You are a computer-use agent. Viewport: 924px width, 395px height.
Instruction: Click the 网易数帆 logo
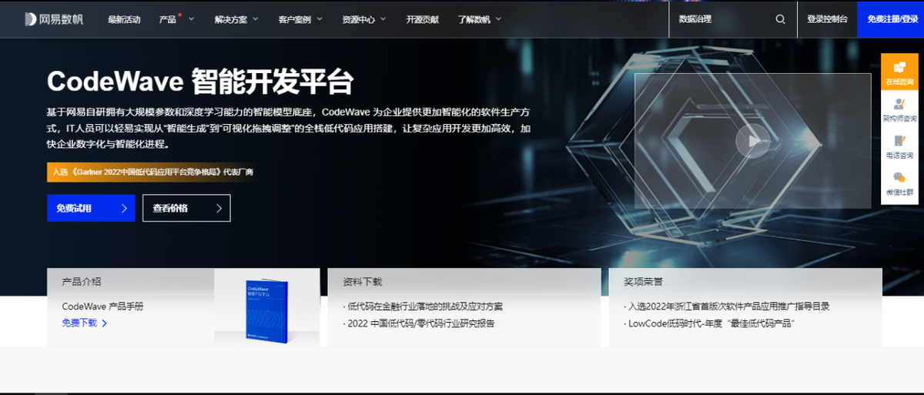[x=54, y=19]
